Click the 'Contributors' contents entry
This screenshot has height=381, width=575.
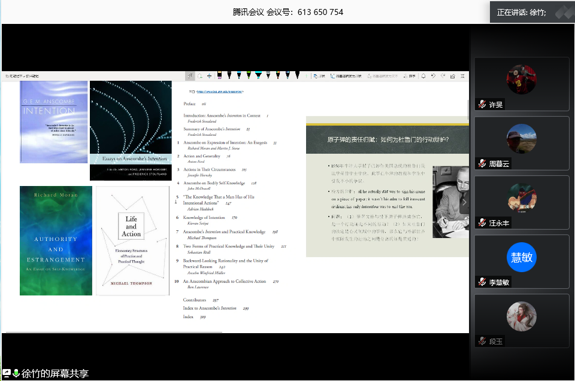point(194,300)
